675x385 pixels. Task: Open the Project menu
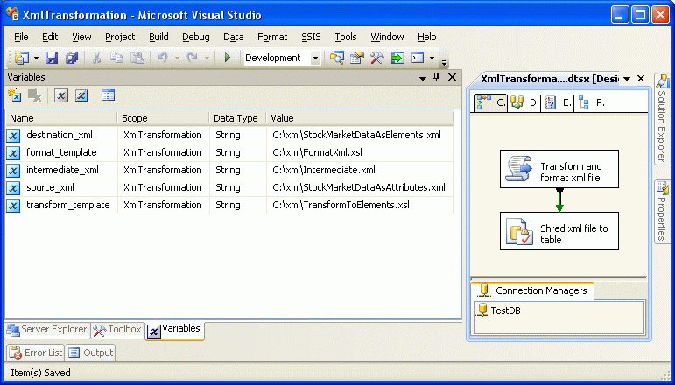(x=120, y=37)
